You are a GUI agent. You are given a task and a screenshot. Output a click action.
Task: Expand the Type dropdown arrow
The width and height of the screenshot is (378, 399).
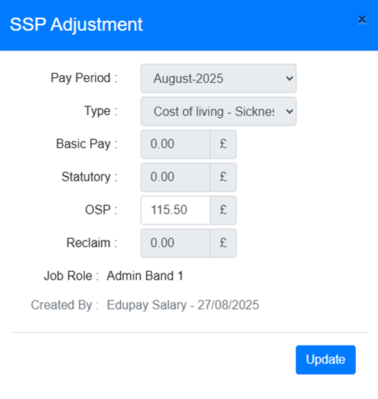tap(289, 111)
